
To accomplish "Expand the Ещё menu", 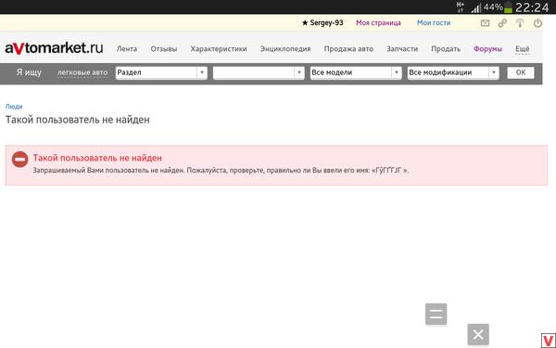I will 522,49.
